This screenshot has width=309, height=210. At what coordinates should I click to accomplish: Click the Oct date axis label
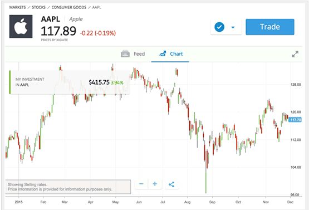coord(238,202)
